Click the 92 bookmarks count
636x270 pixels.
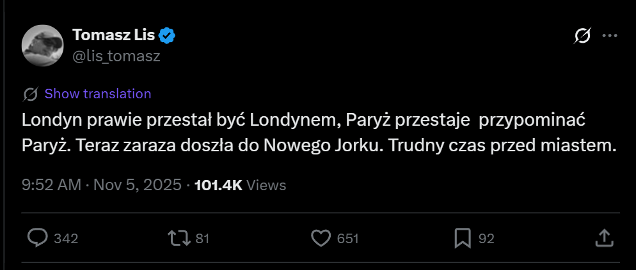tap(486, 239)
